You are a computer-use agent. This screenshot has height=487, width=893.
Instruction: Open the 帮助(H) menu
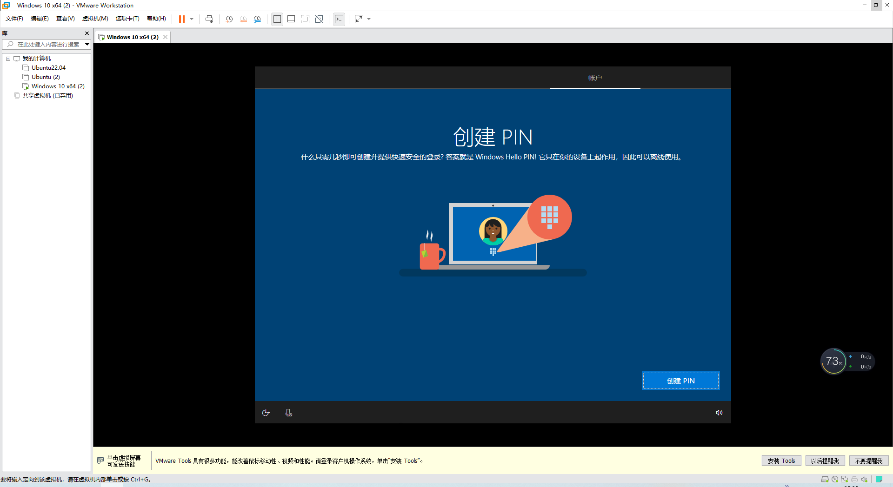(156, 19)
